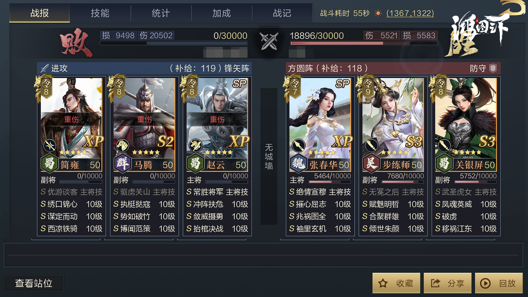Play the battle replay with 回放
This screenshot has width=528, height=297.
pos(499,283)
